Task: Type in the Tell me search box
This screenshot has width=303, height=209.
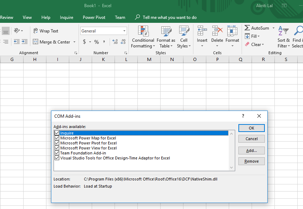Action: click(x=170, y=17)
